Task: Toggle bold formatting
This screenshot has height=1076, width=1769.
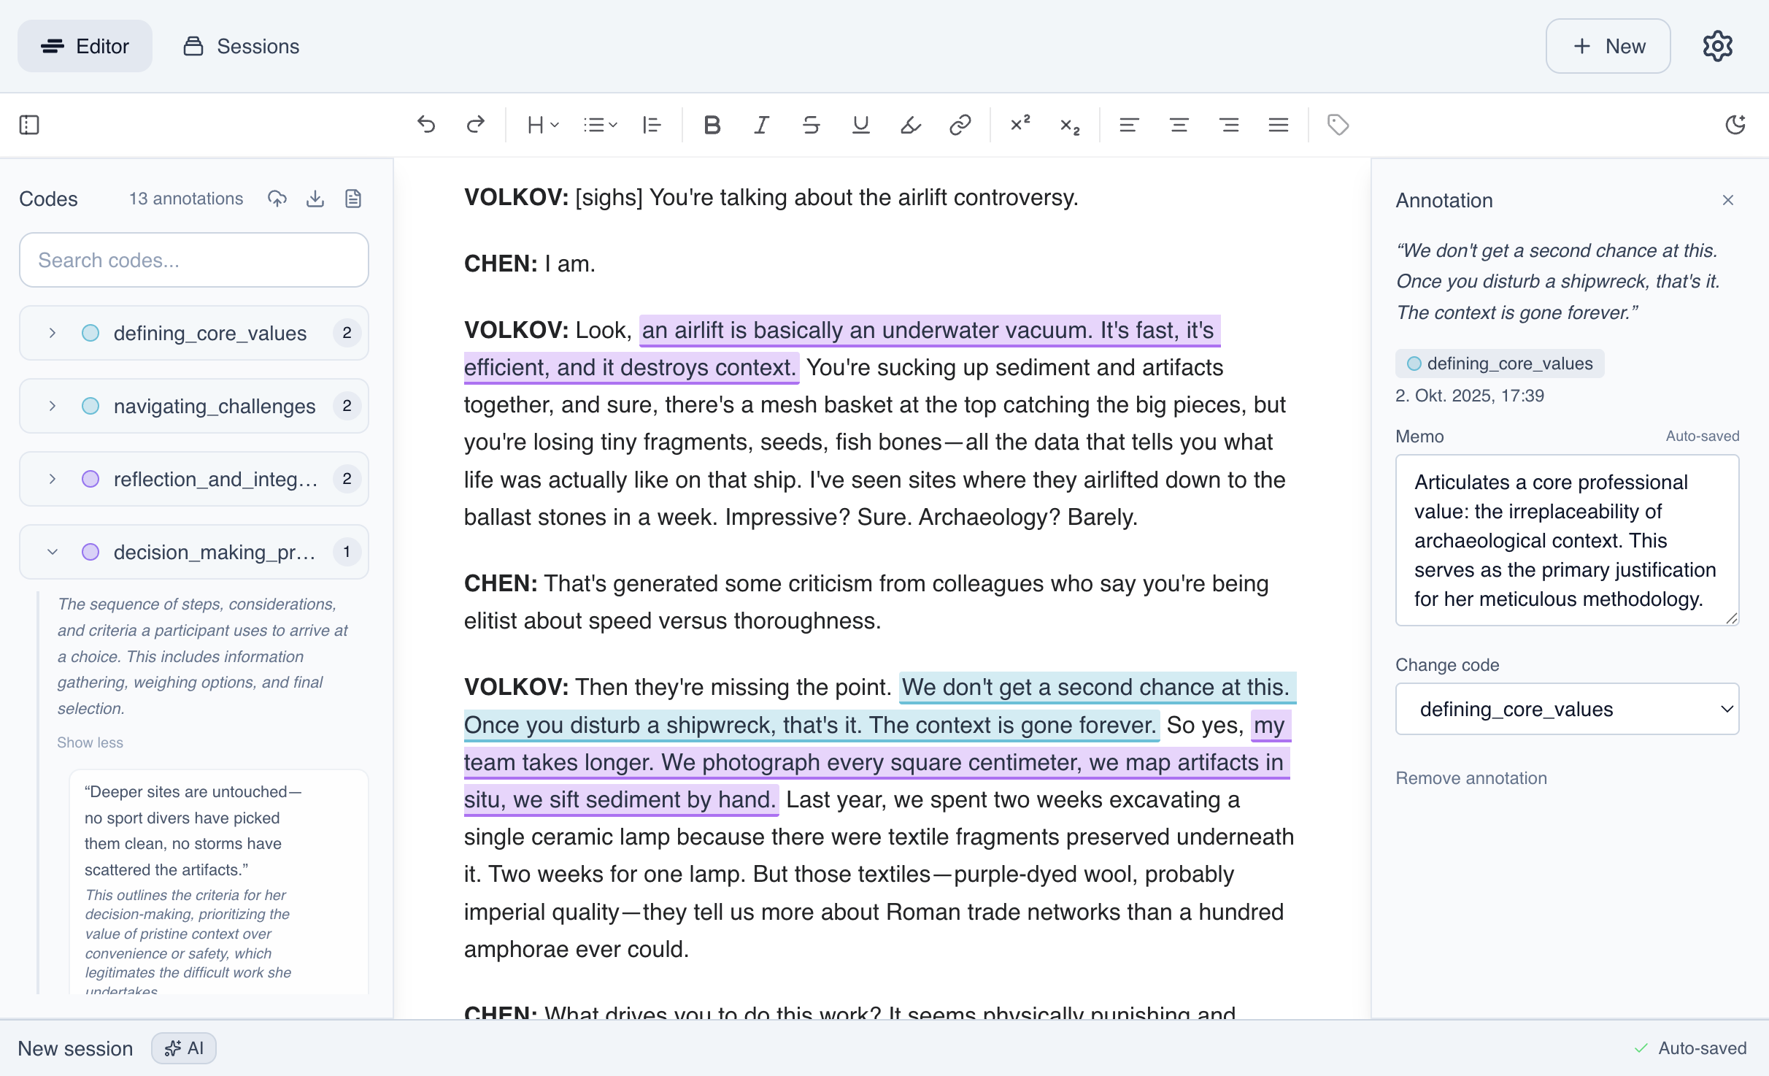Action: [712, 125]
